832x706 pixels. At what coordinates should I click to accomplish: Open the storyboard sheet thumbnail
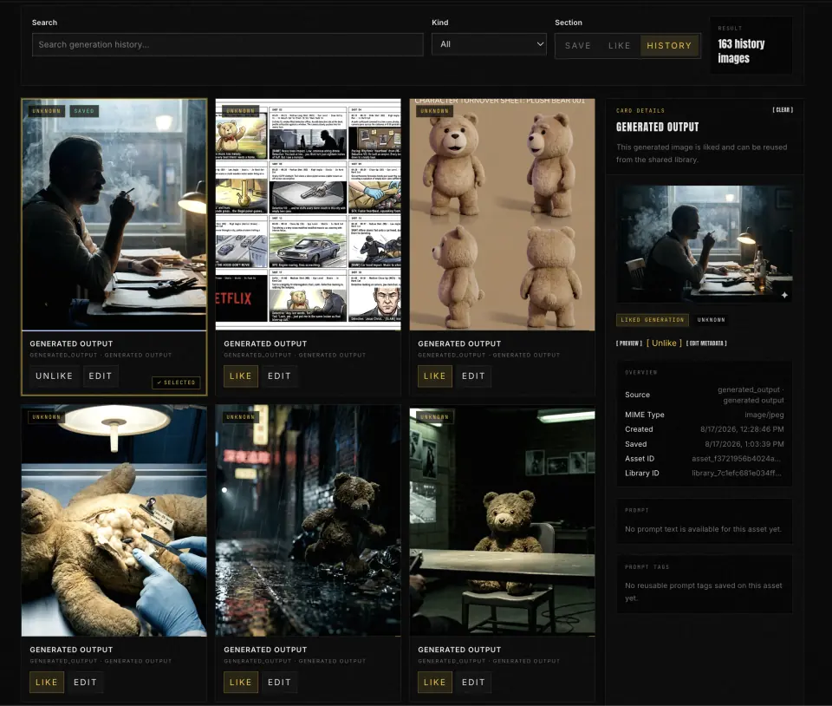coord(309,214)
